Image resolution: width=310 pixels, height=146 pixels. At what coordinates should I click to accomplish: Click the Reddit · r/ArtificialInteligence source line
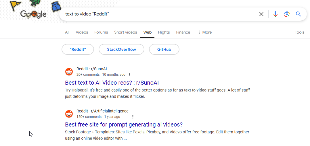(x=102, y=111)
